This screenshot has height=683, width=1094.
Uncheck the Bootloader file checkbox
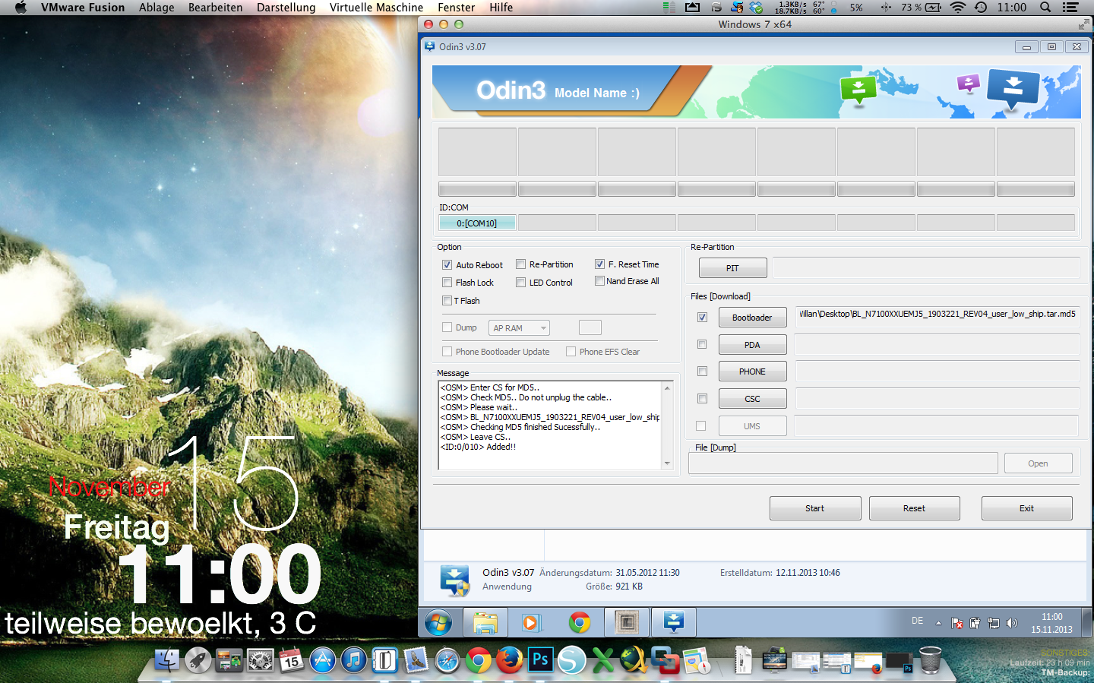point(703,318)
